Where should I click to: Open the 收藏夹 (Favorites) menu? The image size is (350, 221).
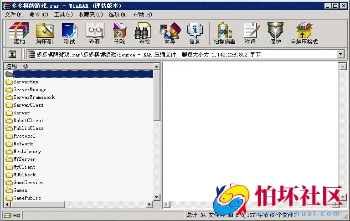point(90,15)
